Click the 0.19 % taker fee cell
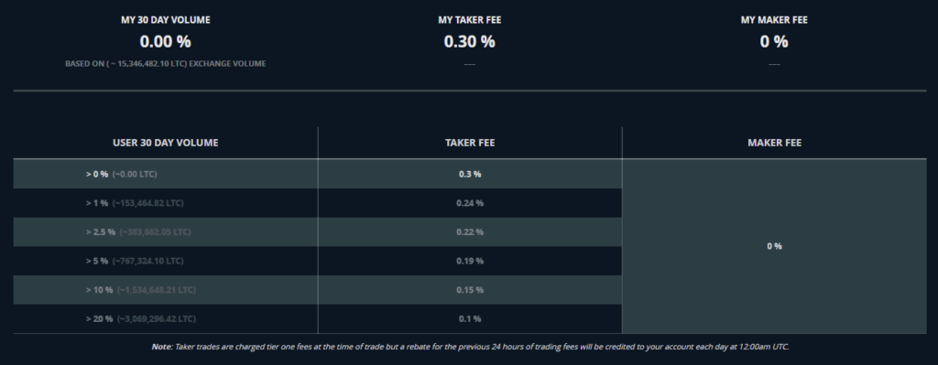 pyautogui.click(x=470, y=261)
